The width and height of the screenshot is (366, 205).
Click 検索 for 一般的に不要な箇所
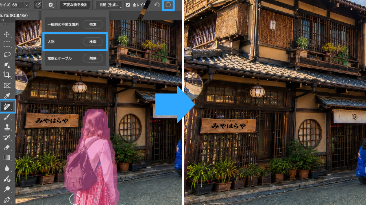(x=93, y=24)
